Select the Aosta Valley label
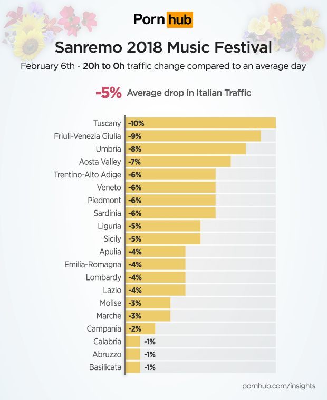The image size is (327, 400). coord(100,162)
